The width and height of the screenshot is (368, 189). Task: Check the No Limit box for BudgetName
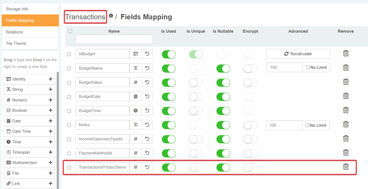pyautogui.click(x=308, y=67)
